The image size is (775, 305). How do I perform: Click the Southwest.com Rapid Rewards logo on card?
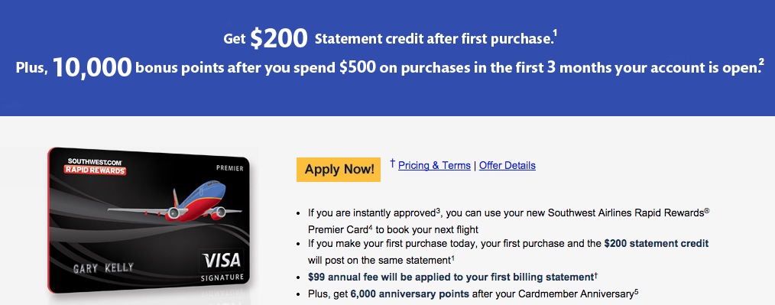click(x=96, y=166)
